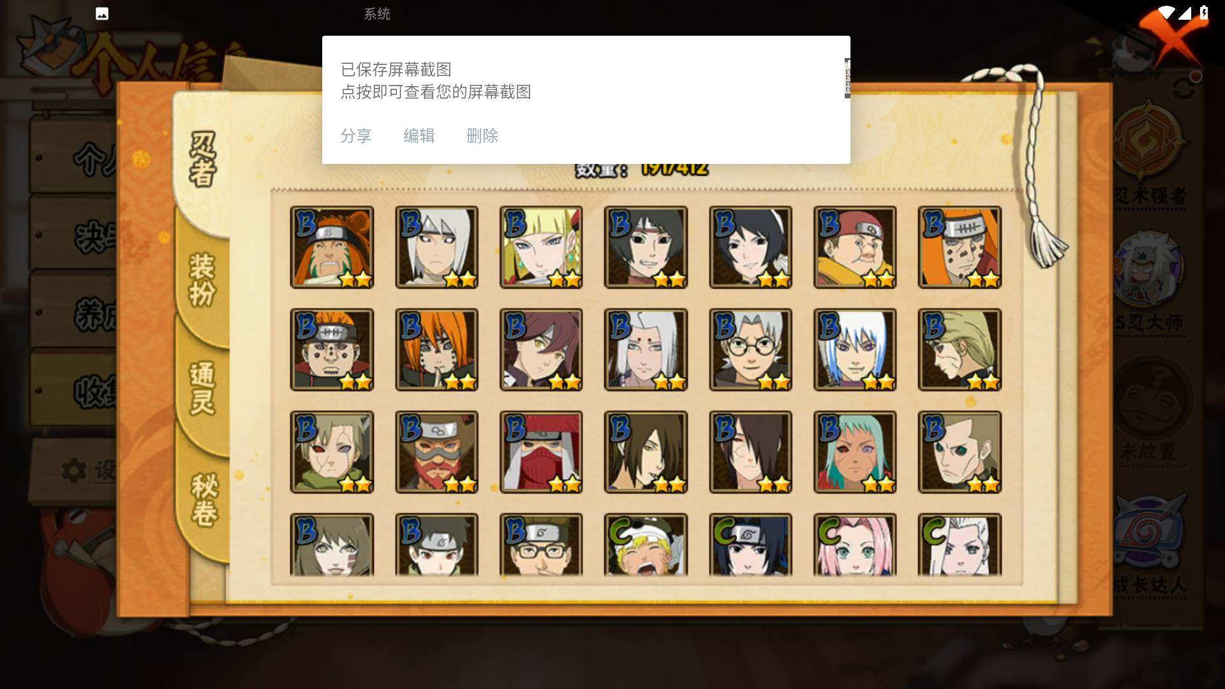Select the round-glasses silver-haired ninja portrait
Image resolution: width=1225 pixels, height=689 pixels.
[750, 350]
